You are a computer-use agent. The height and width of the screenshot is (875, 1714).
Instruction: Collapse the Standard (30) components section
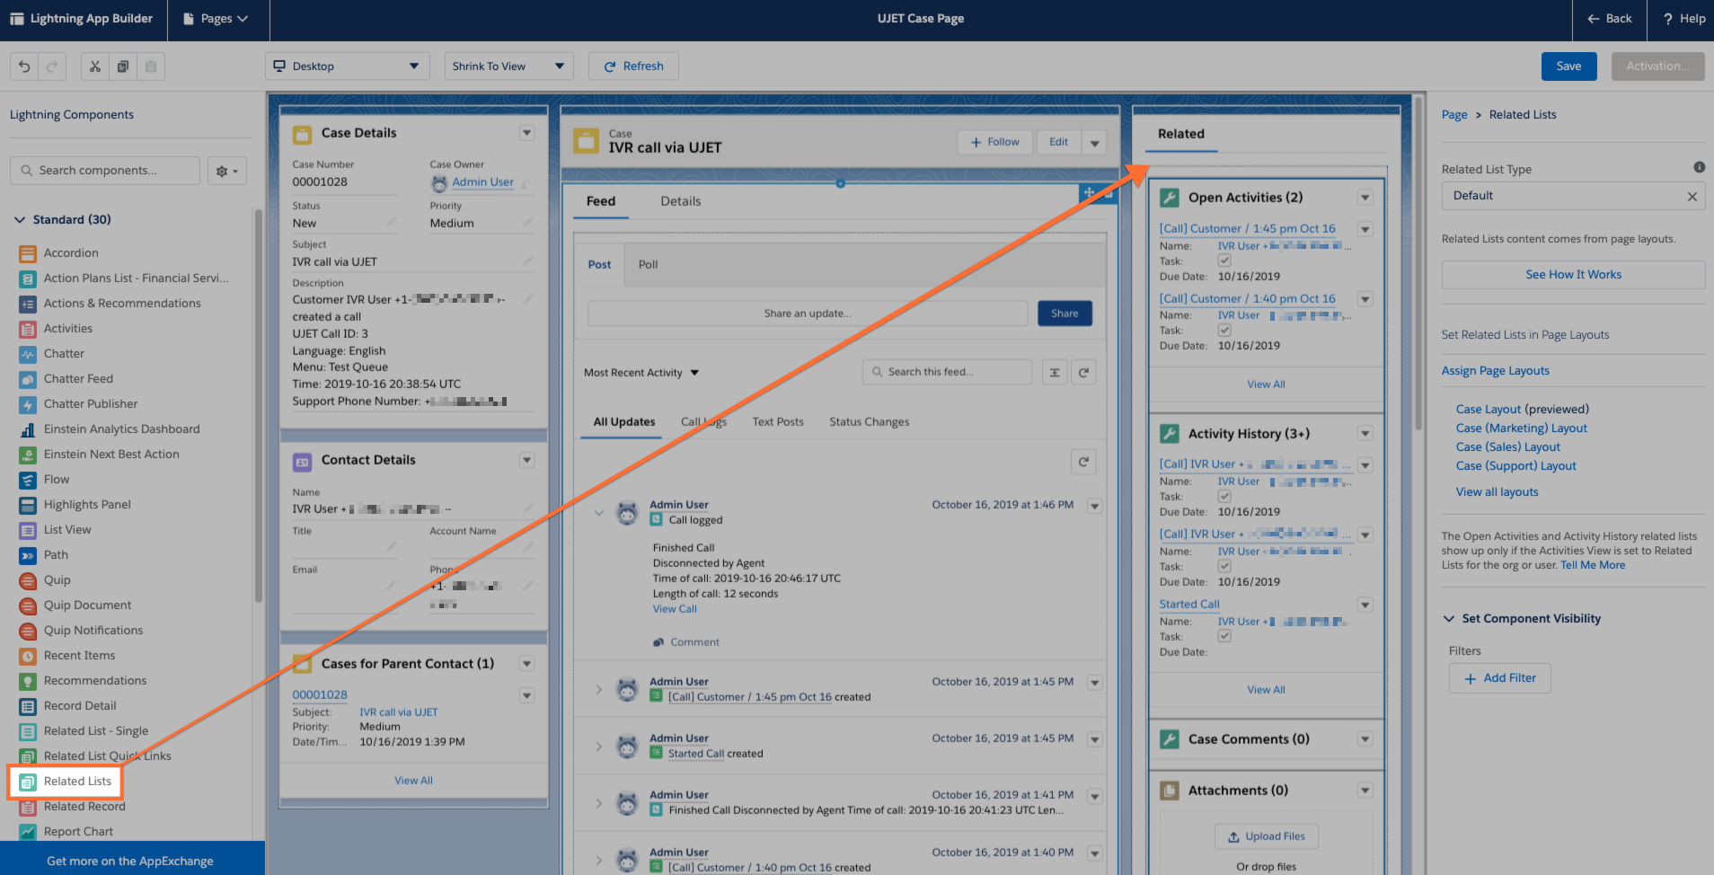20,220
